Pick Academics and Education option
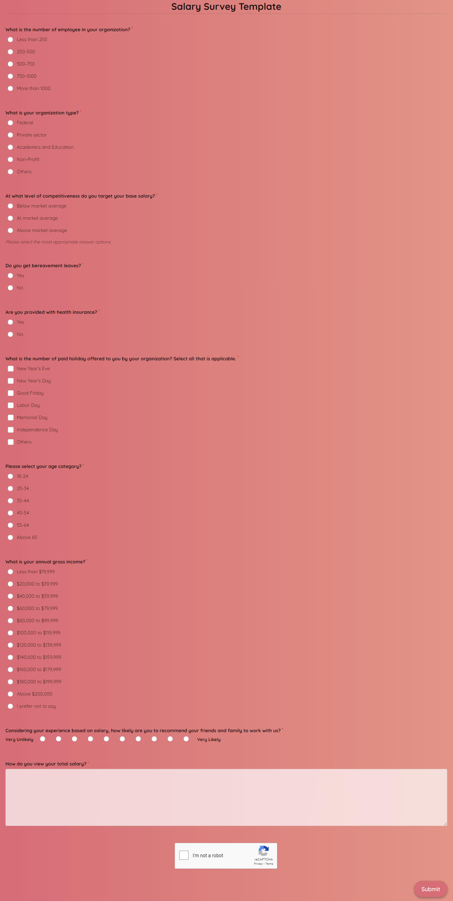The height and width of the screenshot is (901, 453). point(11,147)
